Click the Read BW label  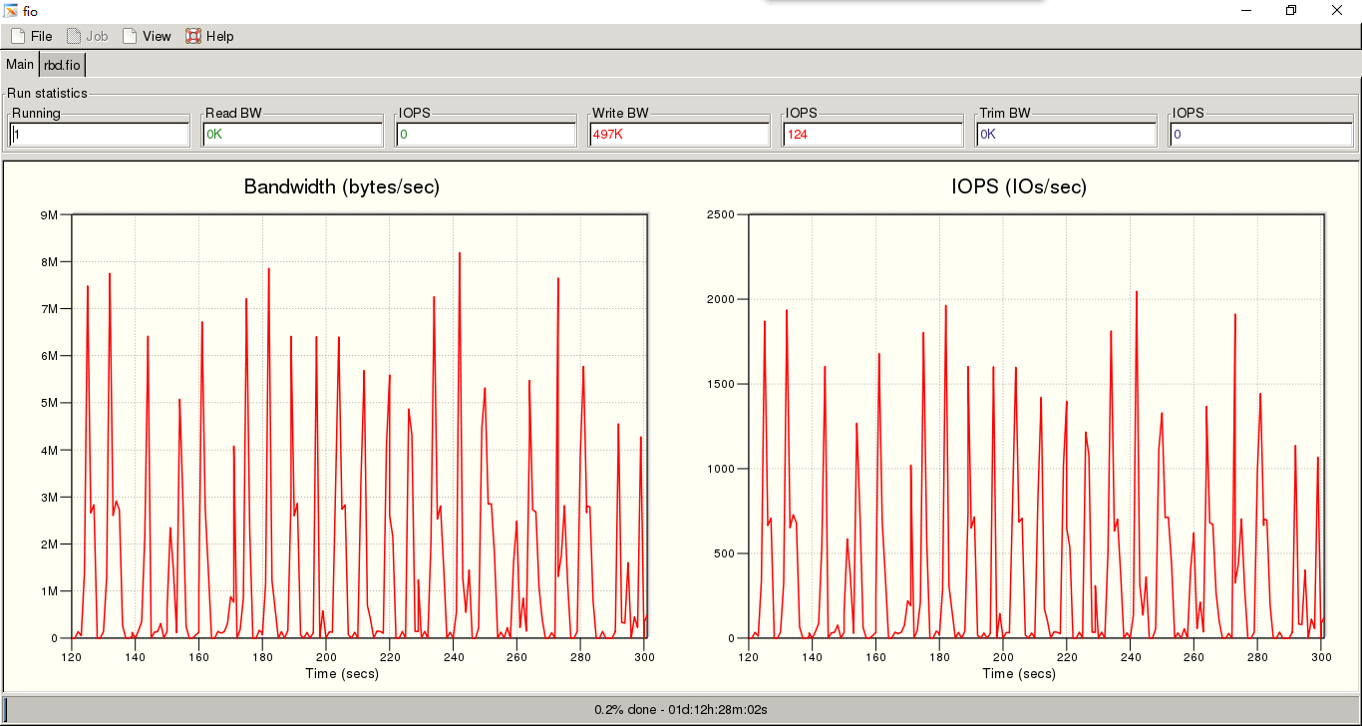tap(233, 113)
